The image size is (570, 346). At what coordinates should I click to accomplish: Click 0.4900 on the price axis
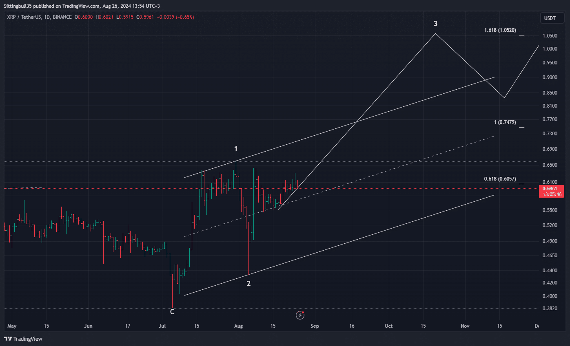pyautogui.click(x=550, y=241)
